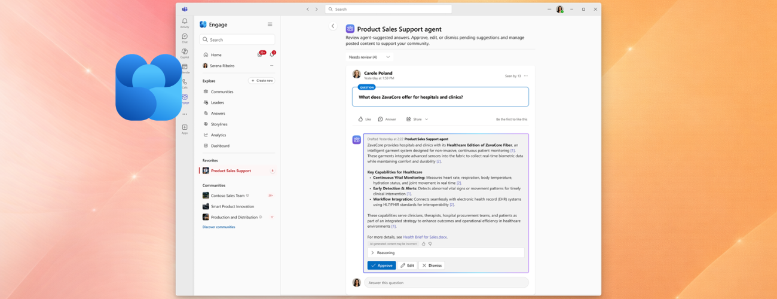
Task: Select the Engage app in Teams rail
Action: click(x=185, y=98)
